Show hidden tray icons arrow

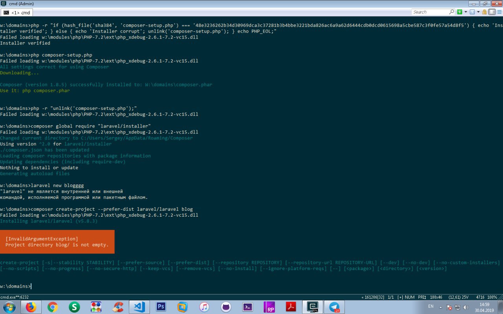(441, 307)
